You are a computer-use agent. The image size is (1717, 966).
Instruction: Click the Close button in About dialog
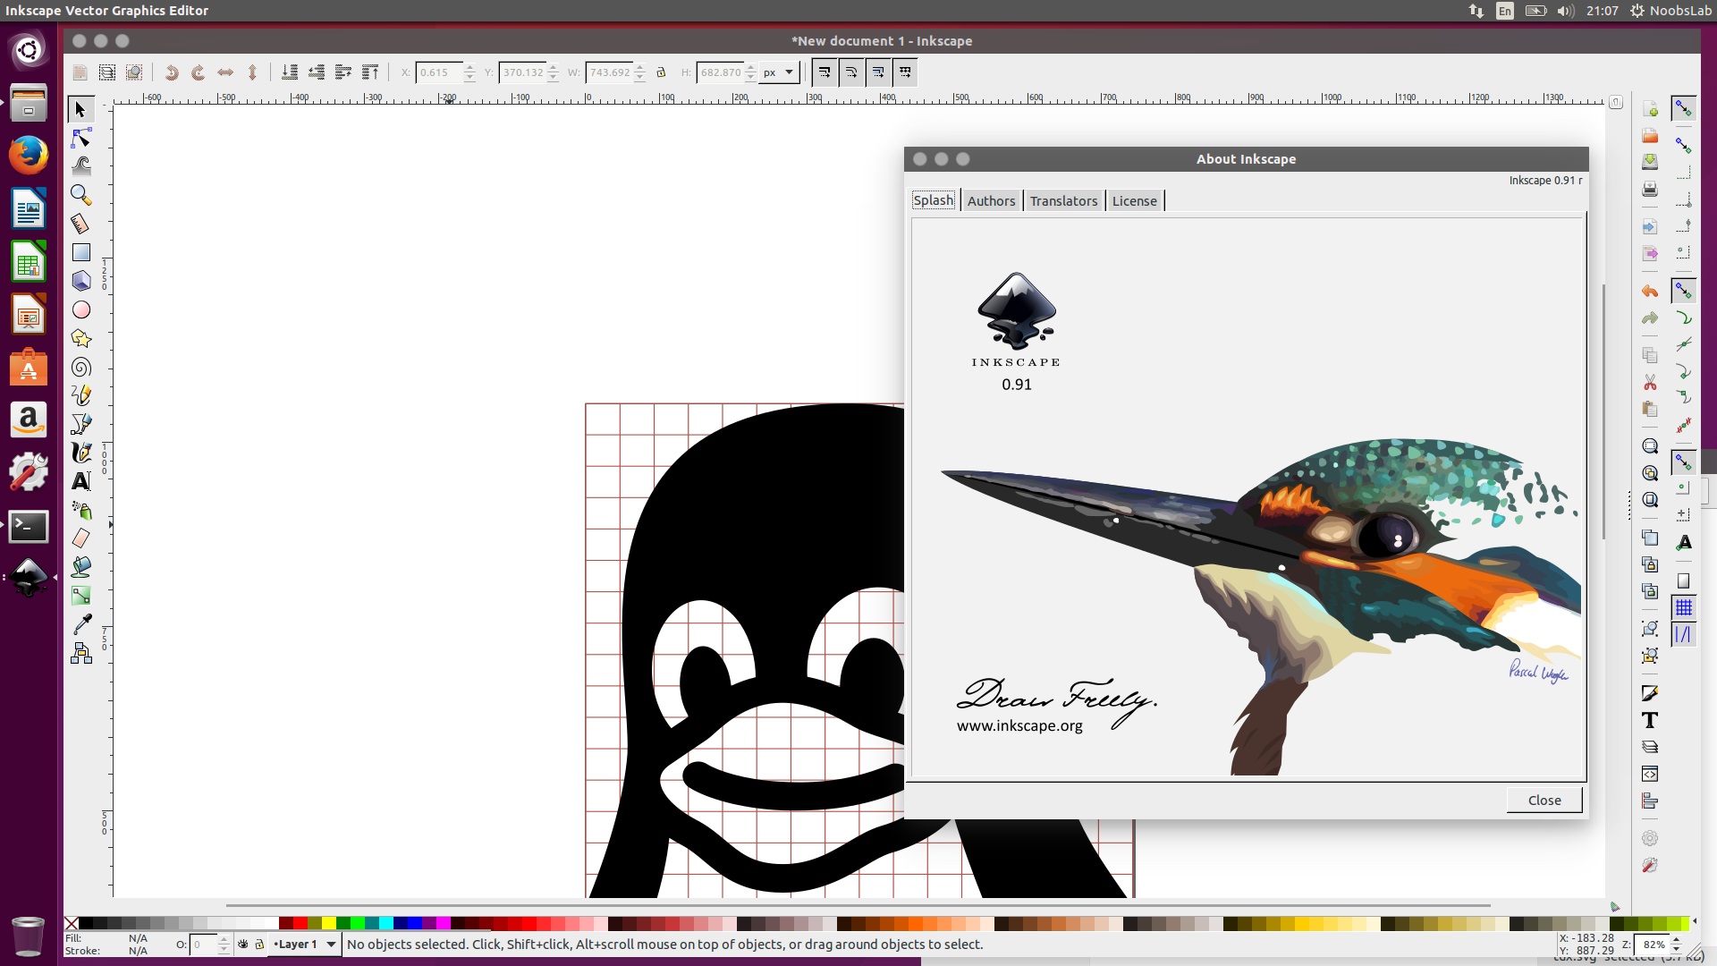pos(1544,800)
